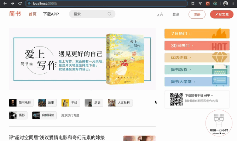Open the 30日热门 board
Screen dimensions: 237x141
coord(197,45)
